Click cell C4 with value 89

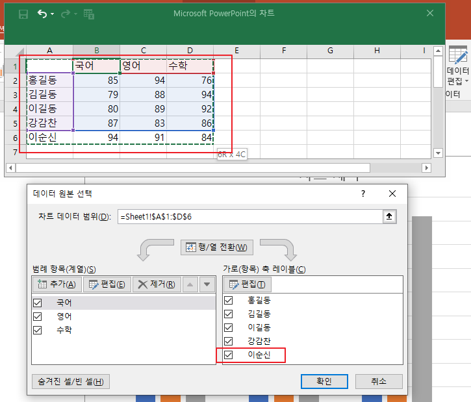pyautogui.click(x=144, y=108)
